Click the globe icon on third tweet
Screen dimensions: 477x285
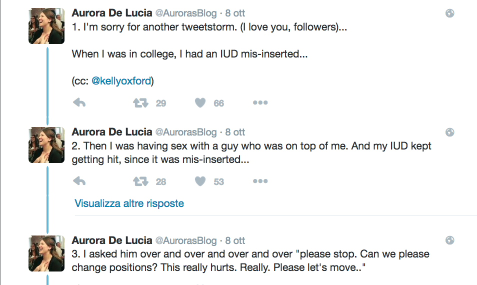click(x=449, y=240)
